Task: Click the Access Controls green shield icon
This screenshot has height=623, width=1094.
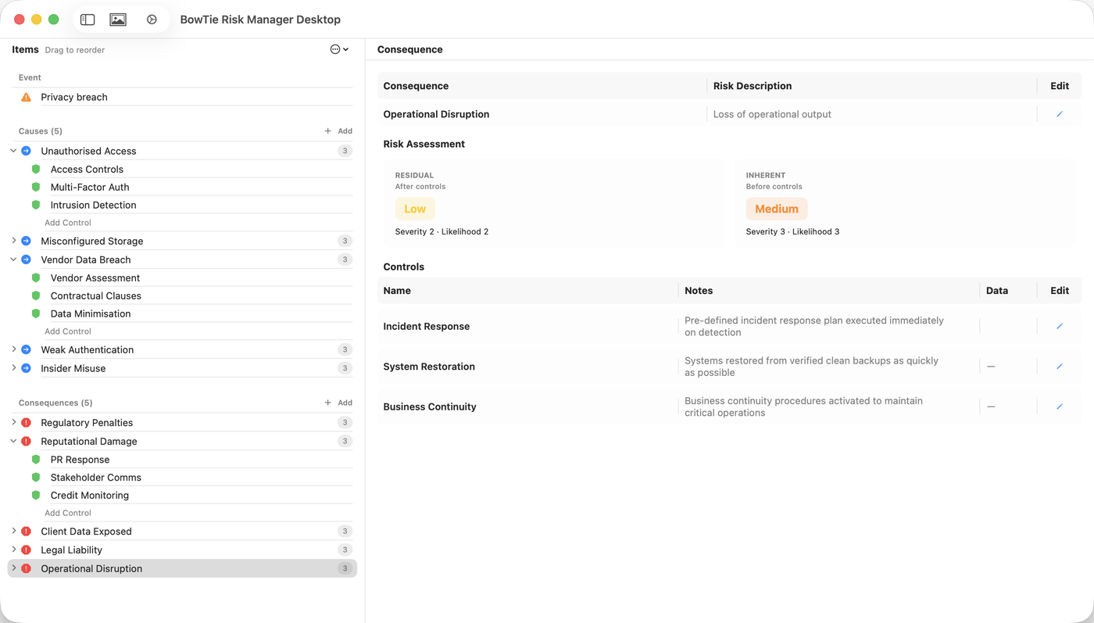Action: tap(36, 169)
